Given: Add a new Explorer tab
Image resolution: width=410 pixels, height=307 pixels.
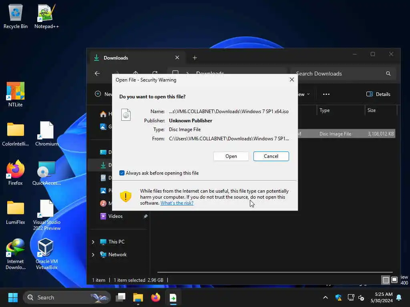Looking at the screenshot, I should click(195, 58).
